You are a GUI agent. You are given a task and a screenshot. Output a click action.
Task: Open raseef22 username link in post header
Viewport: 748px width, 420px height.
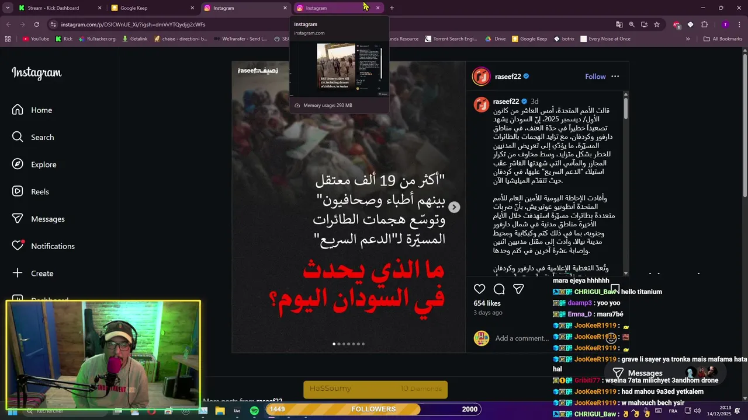tap(508, 76)
